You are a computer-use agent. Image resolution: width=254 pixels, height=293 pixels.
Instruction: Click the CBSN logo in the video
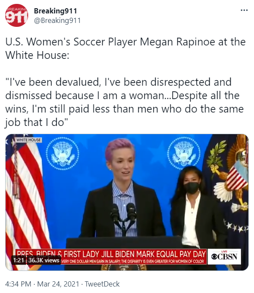pyautogui.click(x=224, y=256)
